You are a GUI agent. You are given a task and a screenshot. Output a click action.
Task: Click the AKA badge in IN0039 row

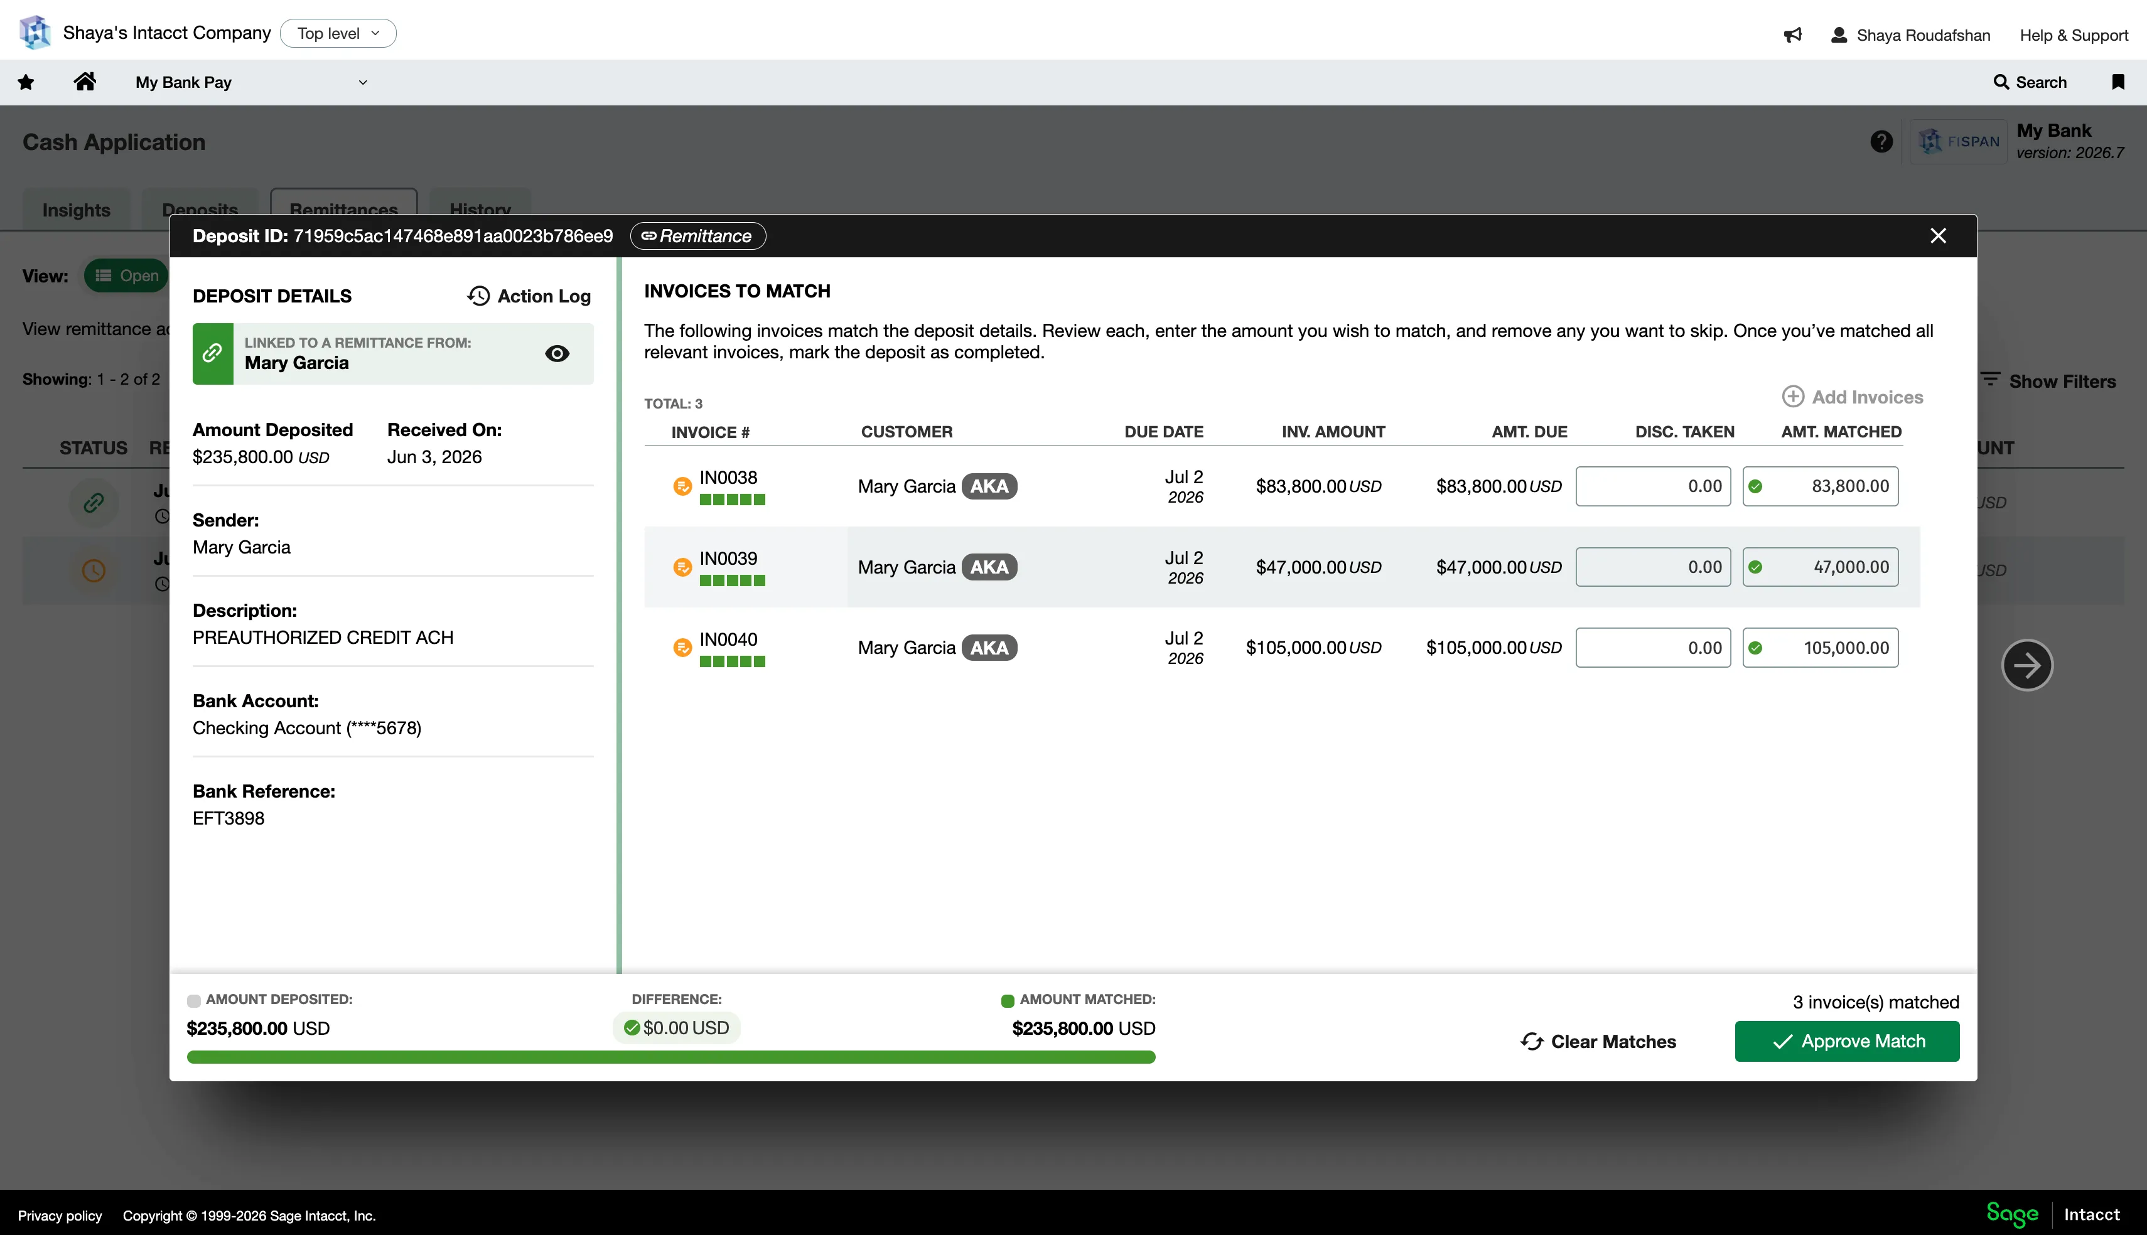click(x=989, y=567)
